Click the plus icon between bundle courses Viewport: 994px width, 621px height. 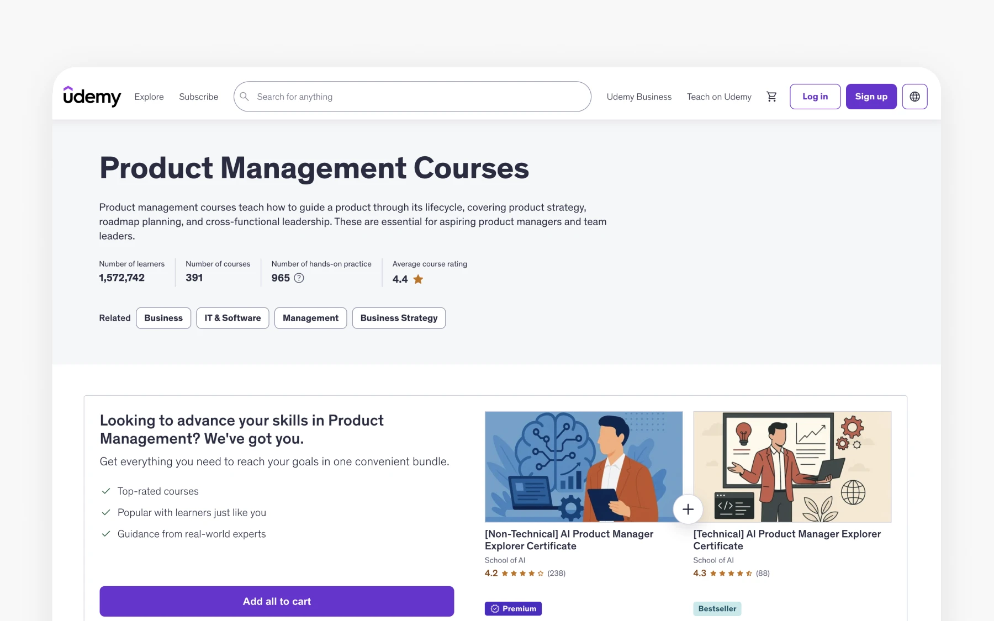click(688, 509)
